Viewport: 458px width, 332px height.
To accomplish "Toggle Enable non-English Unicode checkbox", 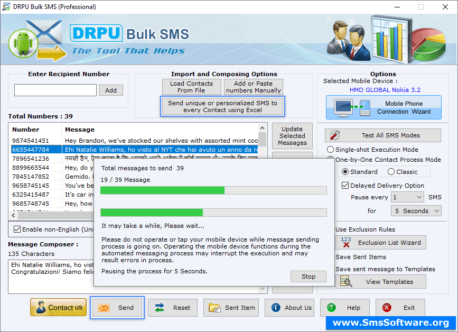I will coord(17,229).
